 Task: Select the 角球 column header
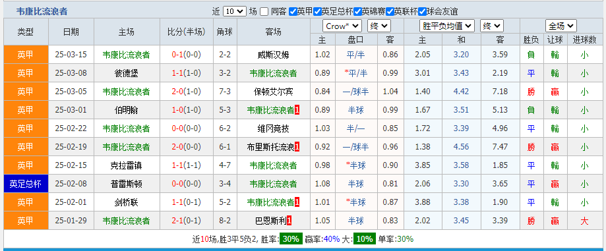coord(225,32)
